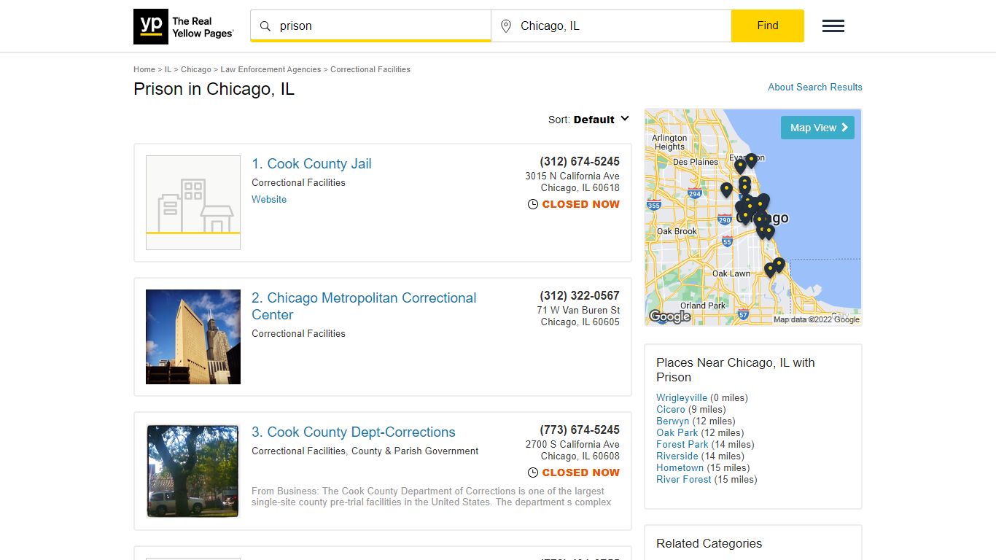Open the Chicago Metropolitan Correctional Center listing
This screenshot has width=996, height=560.
click(x=364, y=306)
